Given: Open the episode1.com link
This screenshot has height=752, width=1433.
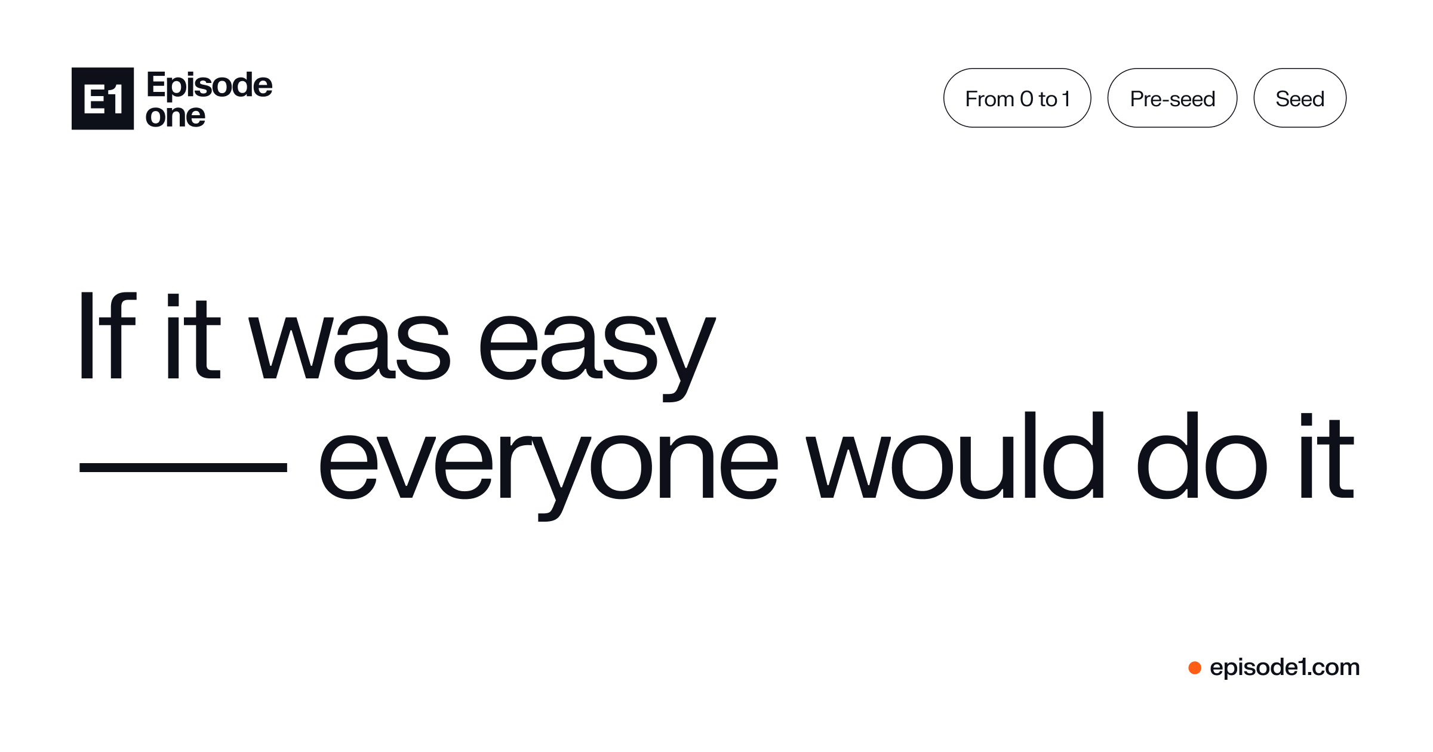Looking at the screenshot, I should [x=1285, y=668].
